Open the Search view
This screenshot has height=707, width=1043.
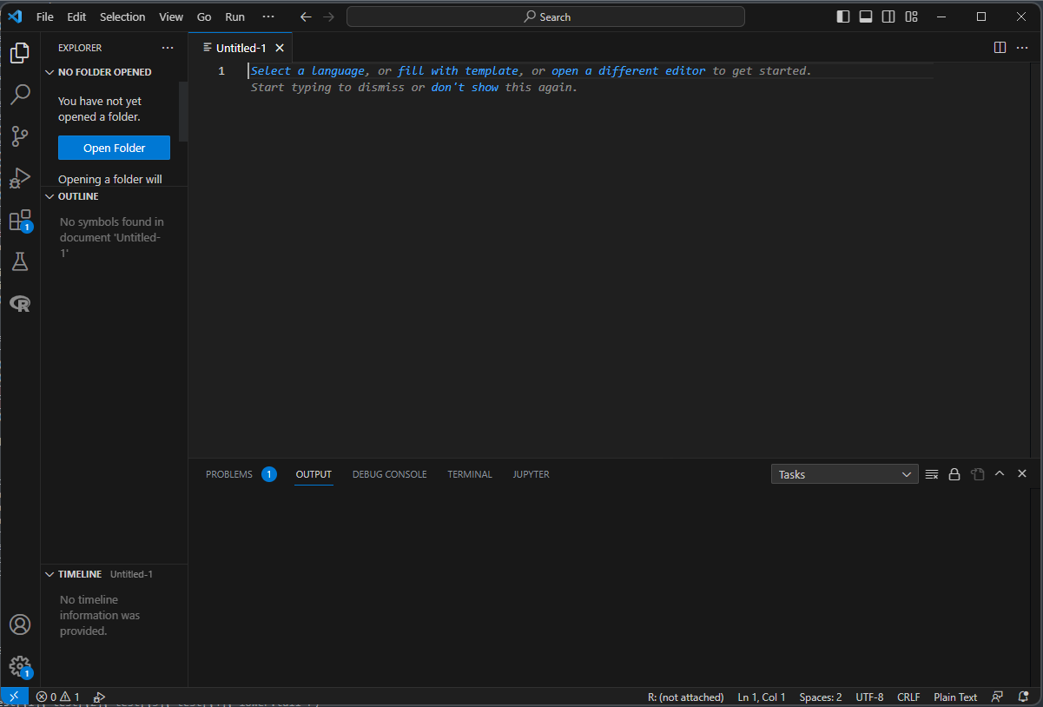(20, 95)
